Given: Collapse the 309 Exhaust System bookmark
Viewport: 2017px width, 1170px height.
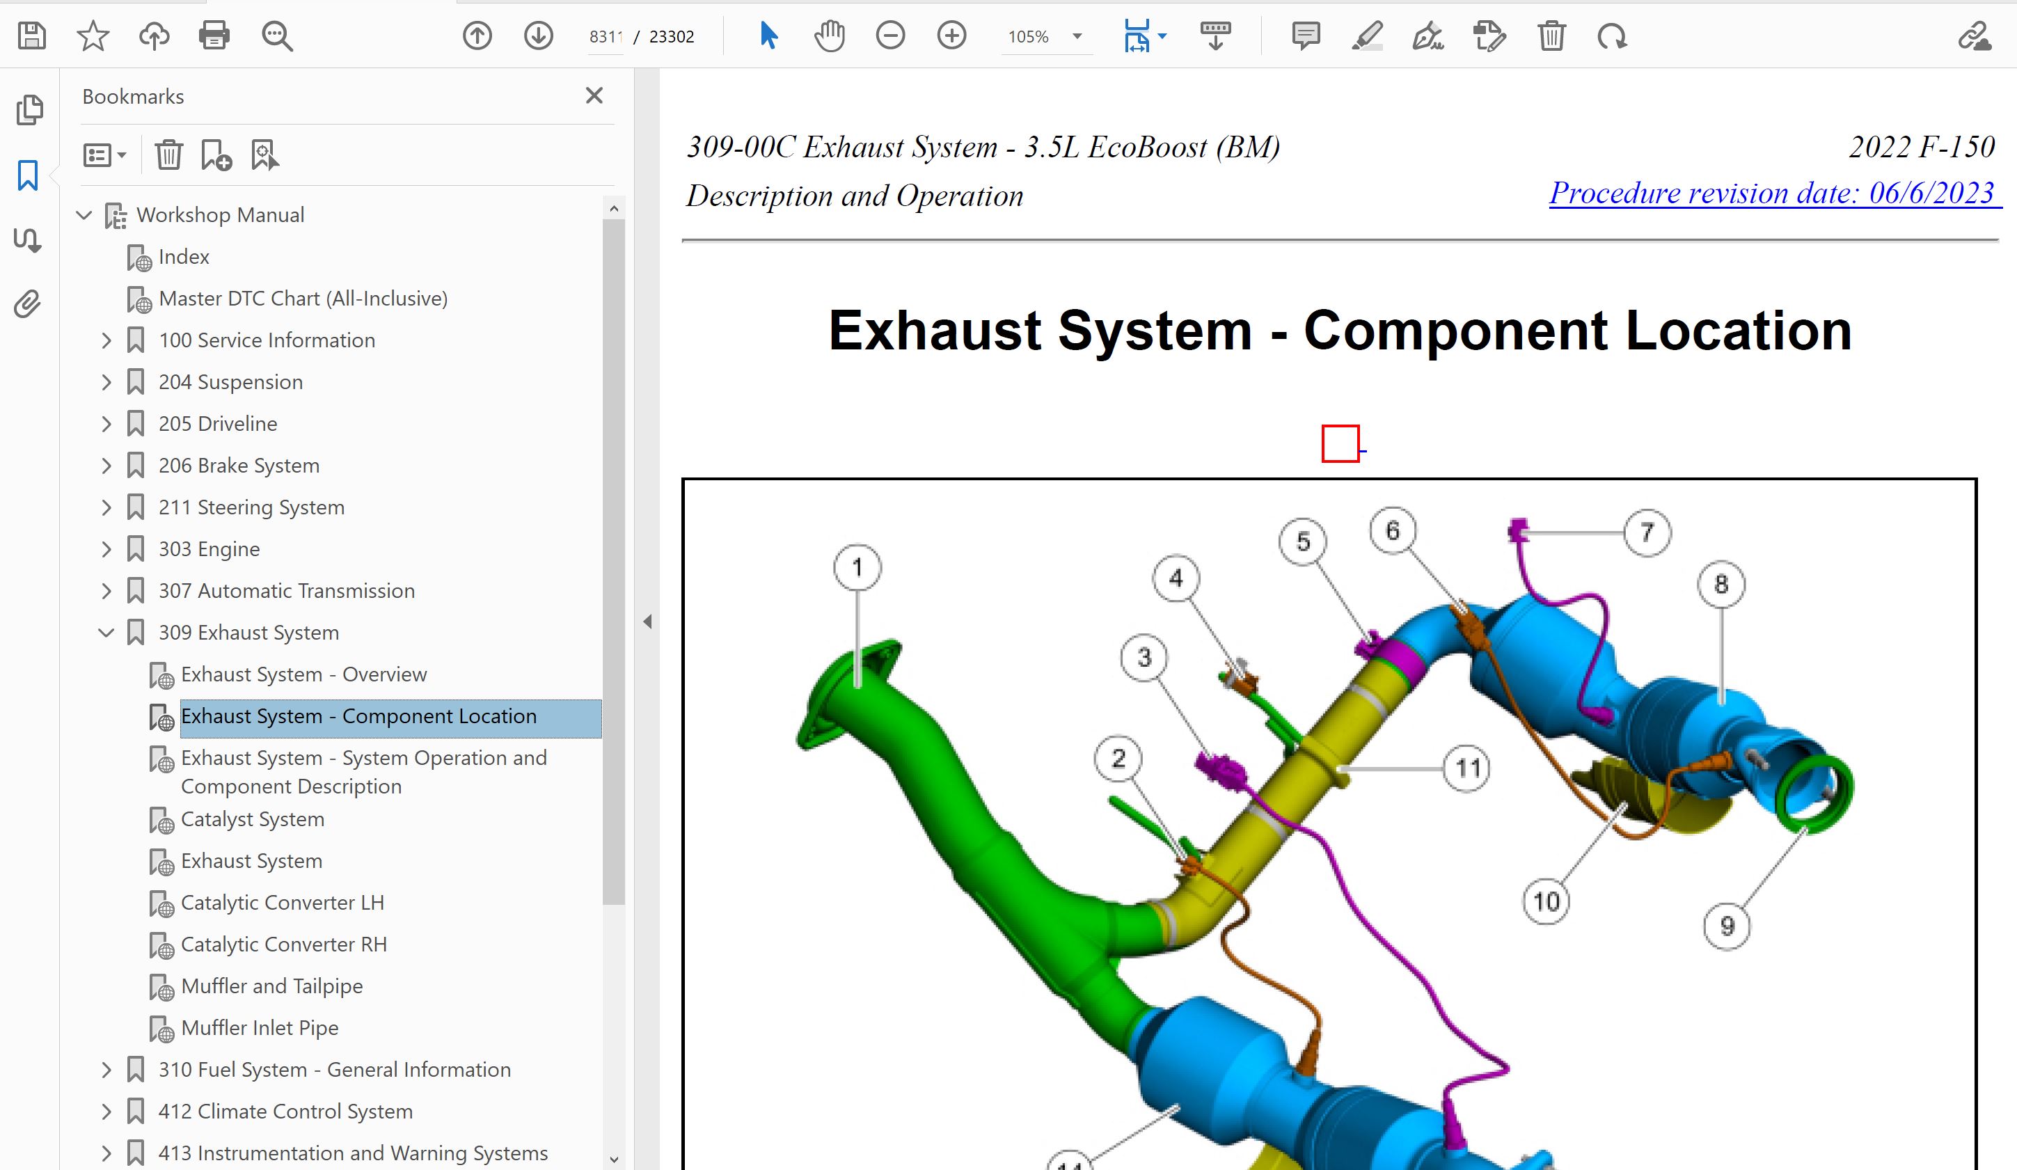Looking at the screenshot, I should pos(106,633).
